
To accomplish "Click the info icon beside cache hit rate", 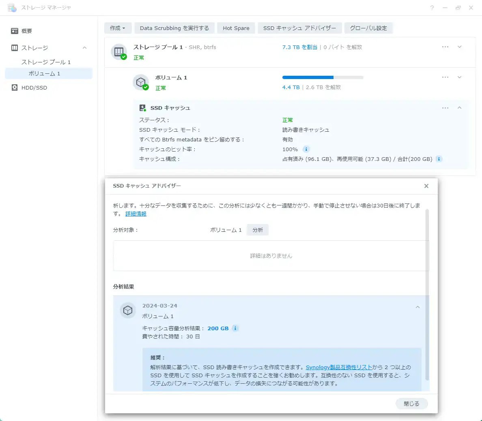I will click(306, 149).
